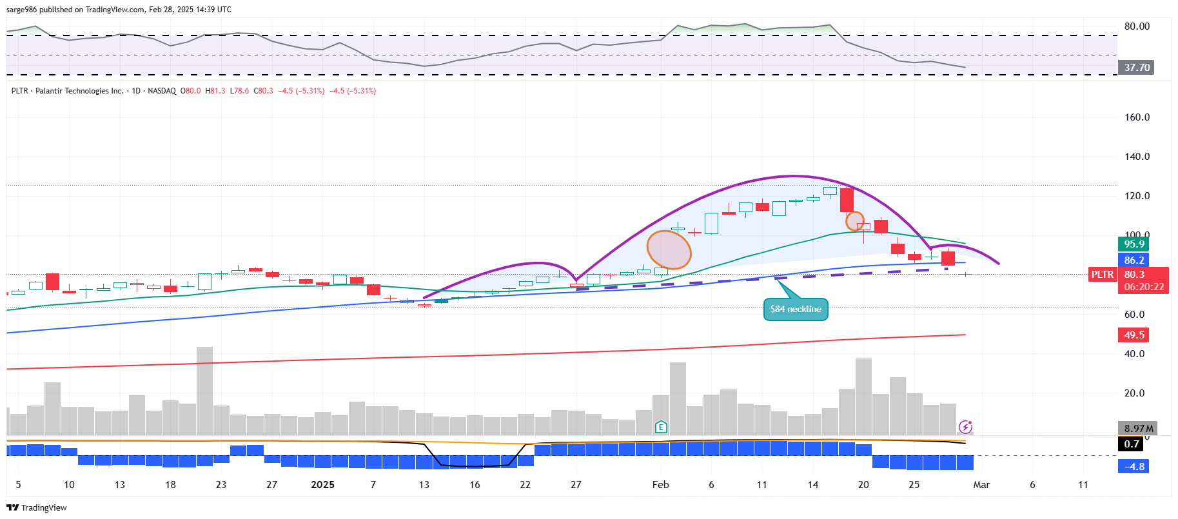Click the green 95.9 moving average label
1178x519 pixels.
1134,244
